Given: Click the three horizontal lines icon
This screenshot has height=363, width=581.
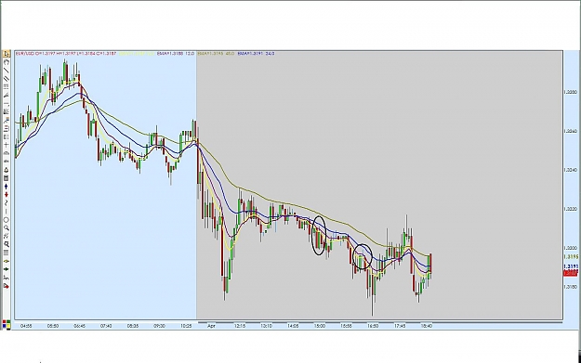Looking at the screenshot, I should tap(6, 253).
